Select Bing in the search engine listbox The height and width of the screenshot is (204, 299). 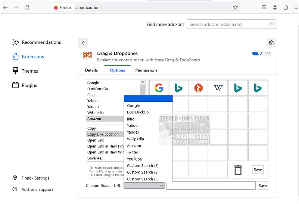click(113, 95)
